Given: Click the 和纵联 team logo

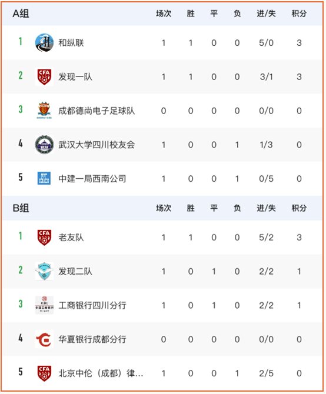Looking at the screenshot, I should (x=44, y=43).
